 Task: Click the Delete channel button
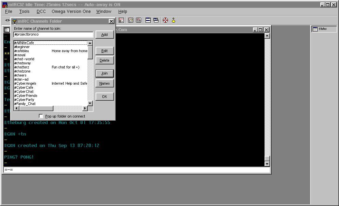pos(104,60)
